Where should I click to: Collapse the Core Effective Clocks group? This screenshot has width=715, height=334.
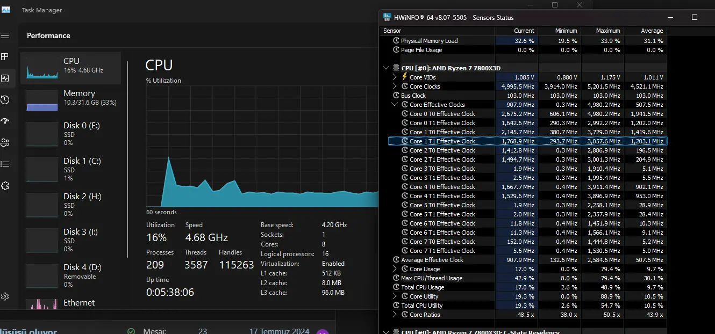[x=395, y=104]
